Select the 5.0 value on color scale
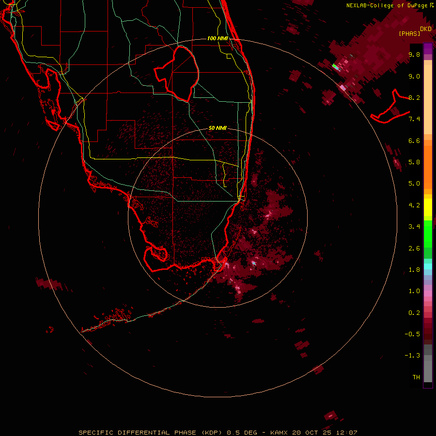 pos(414,184)
